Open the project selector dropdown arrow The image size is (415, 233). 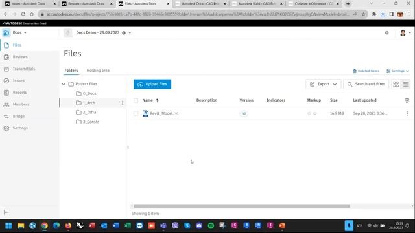130,33
